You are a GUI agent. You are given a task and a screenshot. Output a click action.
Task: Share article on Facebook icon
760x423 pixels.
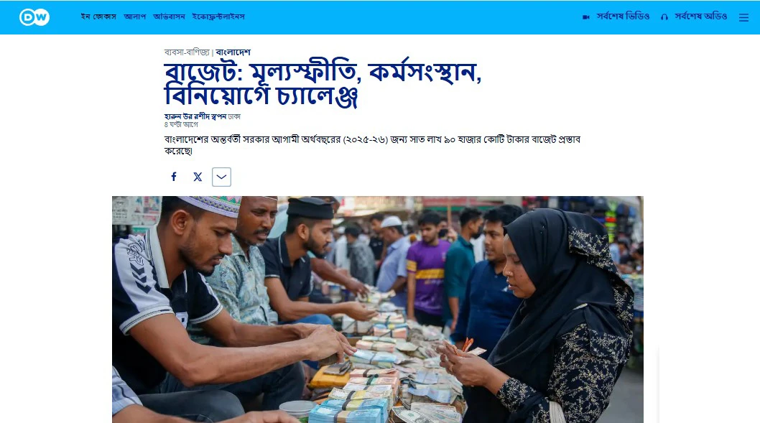(174, 177)
